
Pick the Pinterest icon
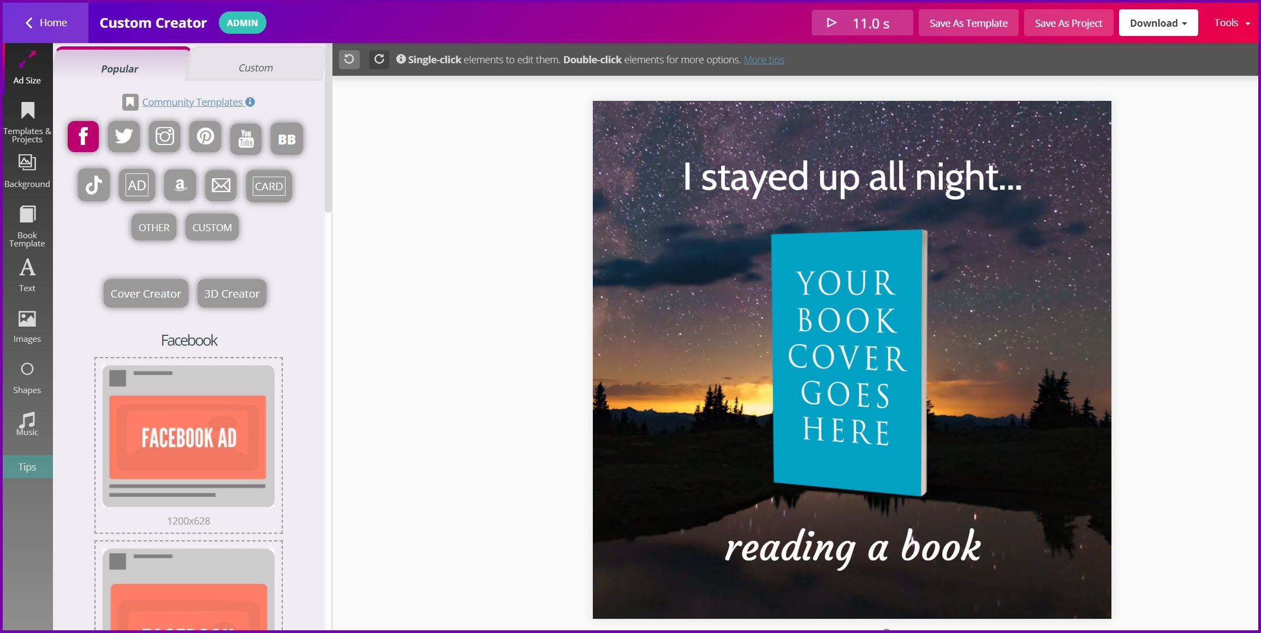205,136
